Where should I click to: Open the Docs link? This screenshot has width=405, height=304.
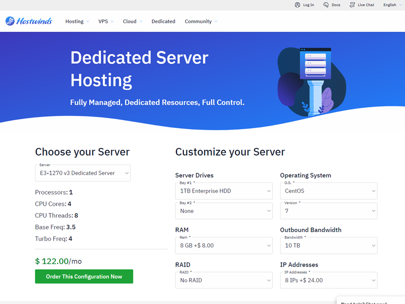336,5
